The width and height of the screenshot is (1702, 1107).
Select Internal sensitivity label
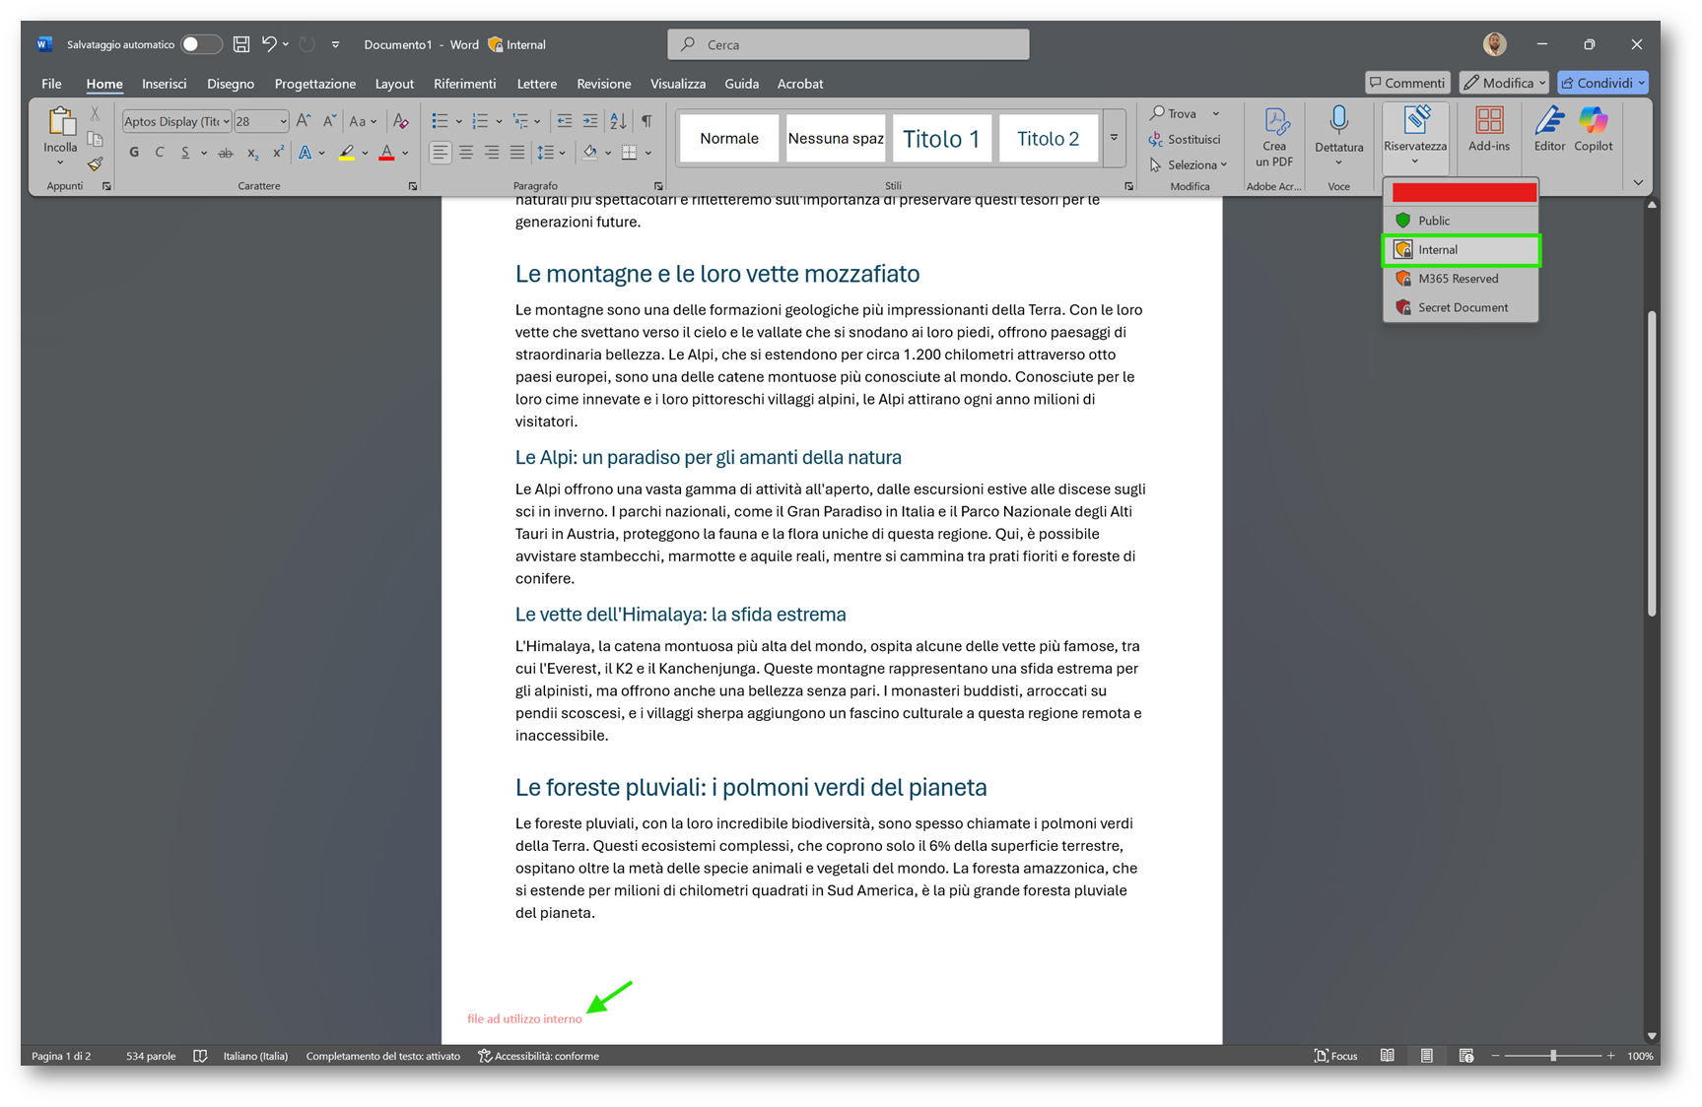click(x=1461, y=250)
